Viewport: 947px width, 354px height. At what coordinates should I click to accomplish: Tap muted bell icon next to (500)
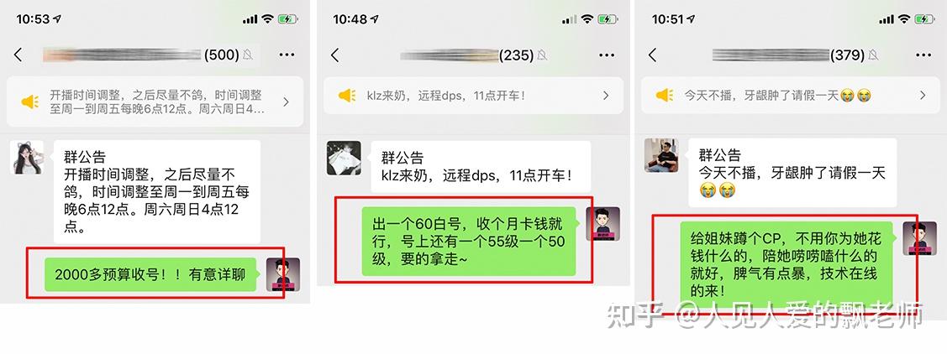pos(248,55)
